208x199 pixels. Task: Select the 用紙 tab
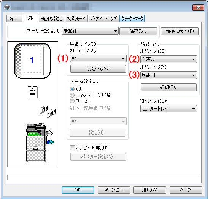click(x=30, y=18)
